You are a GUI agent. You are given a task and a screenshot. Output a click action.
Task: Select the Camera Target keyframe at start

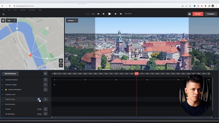[x=54, y=85]
